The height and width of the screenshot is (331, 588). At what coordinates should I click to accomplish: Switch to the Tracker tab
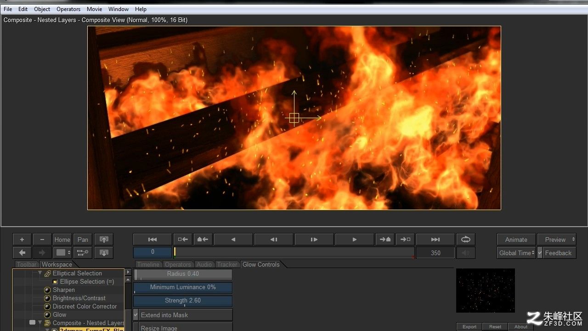pyautogui.click(x=227, y=264)
